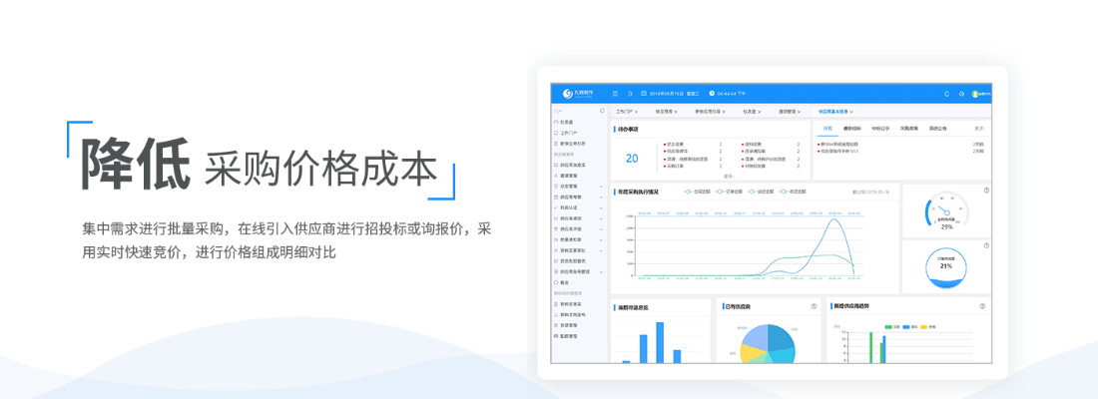
Task: Click the 21% liquid fill indicator
Action: click(x=946, y=268)
